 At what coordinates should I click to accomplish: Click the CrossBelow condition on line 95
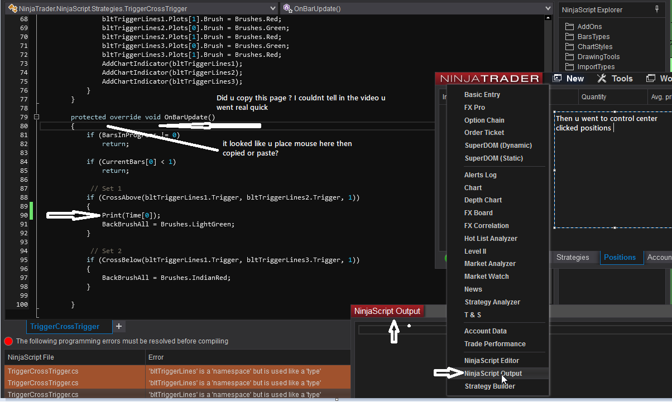click(223, 260)
